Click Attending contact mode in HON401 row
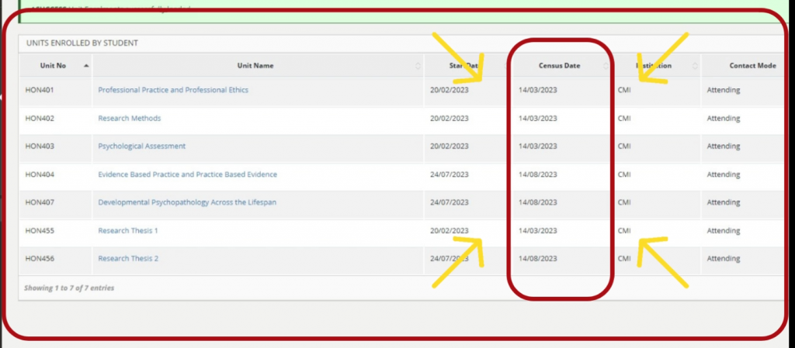 pos(724,90)
